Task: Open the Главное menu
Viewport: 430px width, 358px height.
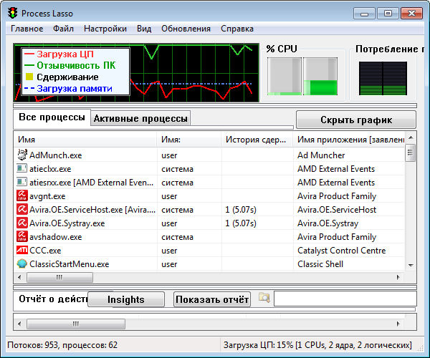Action: 27,29
